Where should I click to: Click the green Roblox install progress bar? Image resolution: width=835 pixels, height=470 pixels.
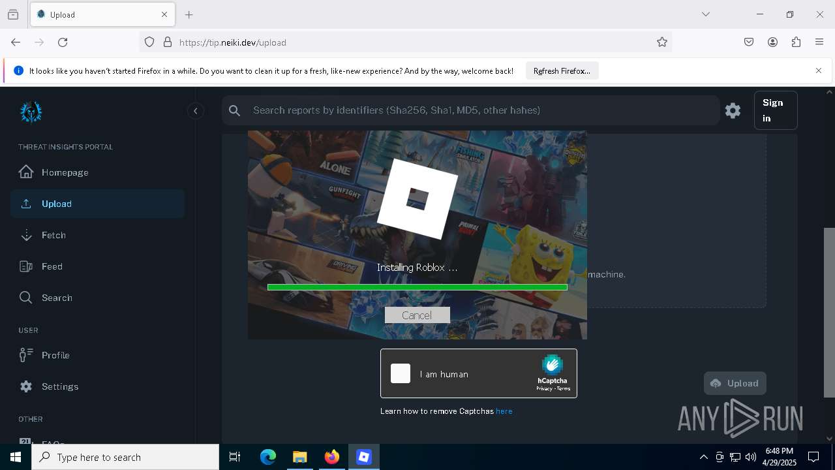pyautogui.click(x=417, y=287)
